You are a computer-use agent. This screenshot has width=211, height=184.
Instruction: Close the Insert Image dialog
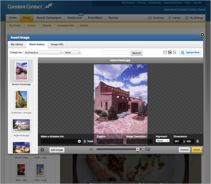point(202,35)
